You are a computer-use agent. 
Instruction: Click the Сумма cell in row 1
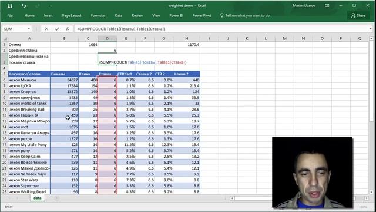(x=29, y=45)
